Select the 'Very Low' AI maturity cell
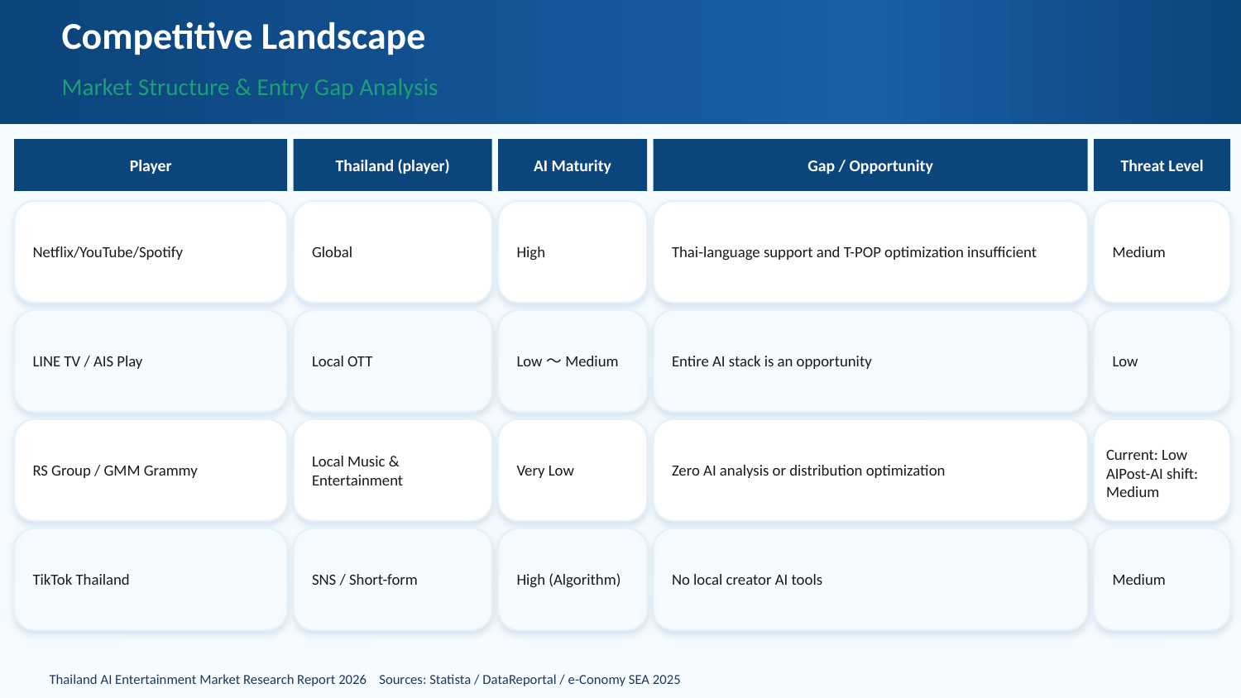Viewport: 1241px width, 698px height. click(573, 471)
